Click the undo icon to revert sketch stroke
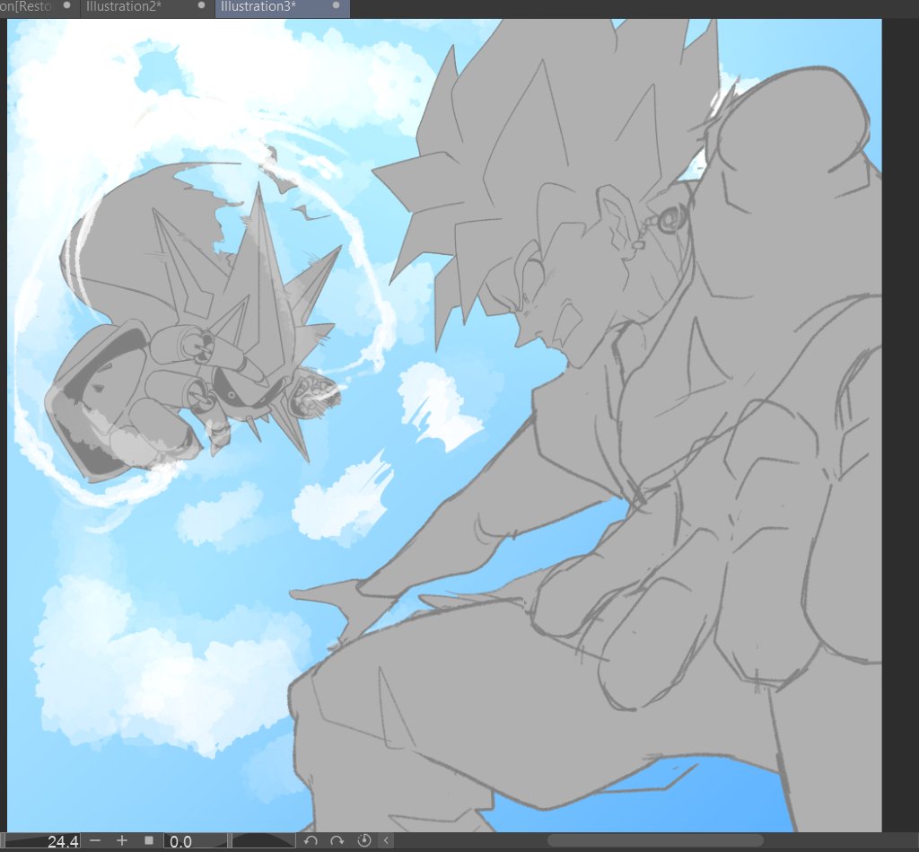Viewport: 919px width, 852px height. pos(311,841)
